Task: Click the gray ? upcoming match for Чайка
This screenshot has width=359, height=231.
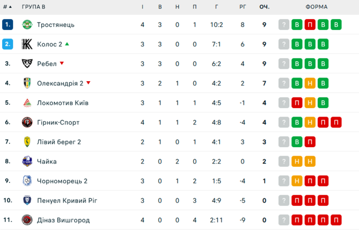Action: (x=285, y=161)
